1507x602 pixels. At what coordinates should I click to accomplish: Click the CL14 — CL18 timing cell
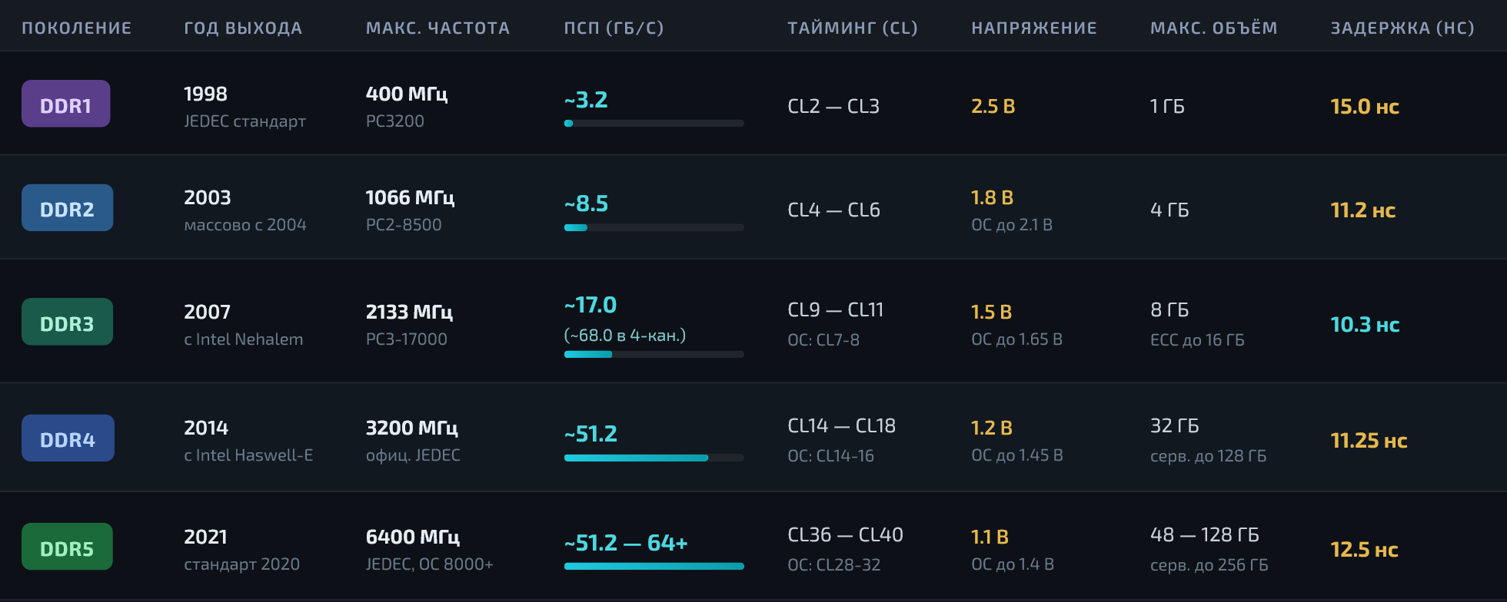[841, 426]
